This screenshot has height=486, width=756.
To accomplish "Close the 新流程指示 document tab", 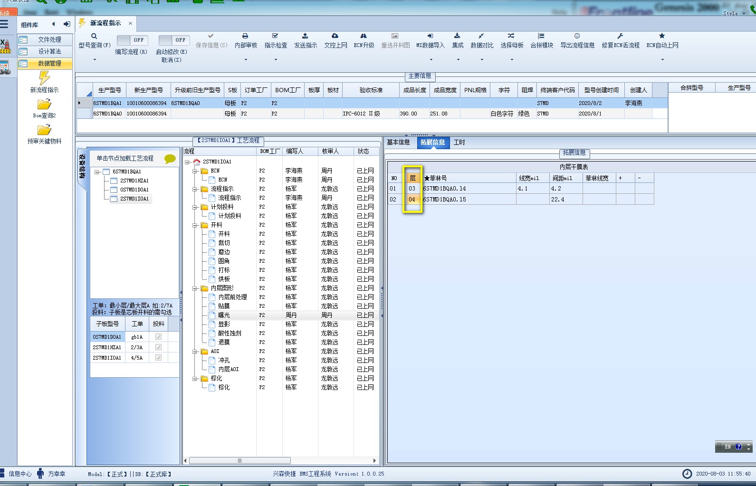I will (x=130, y=23).
